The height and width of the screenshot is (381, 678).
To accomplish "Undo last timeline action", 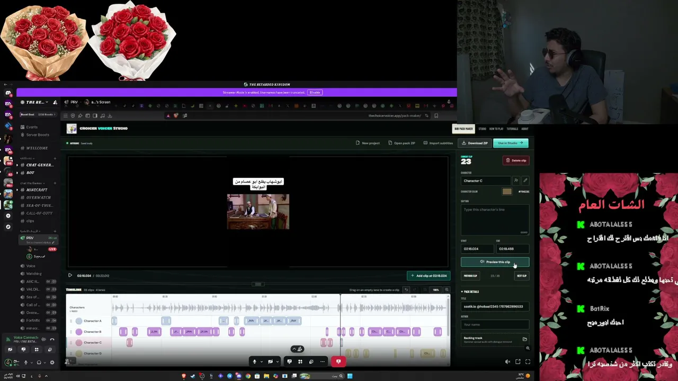I will [x=406, y=290].
